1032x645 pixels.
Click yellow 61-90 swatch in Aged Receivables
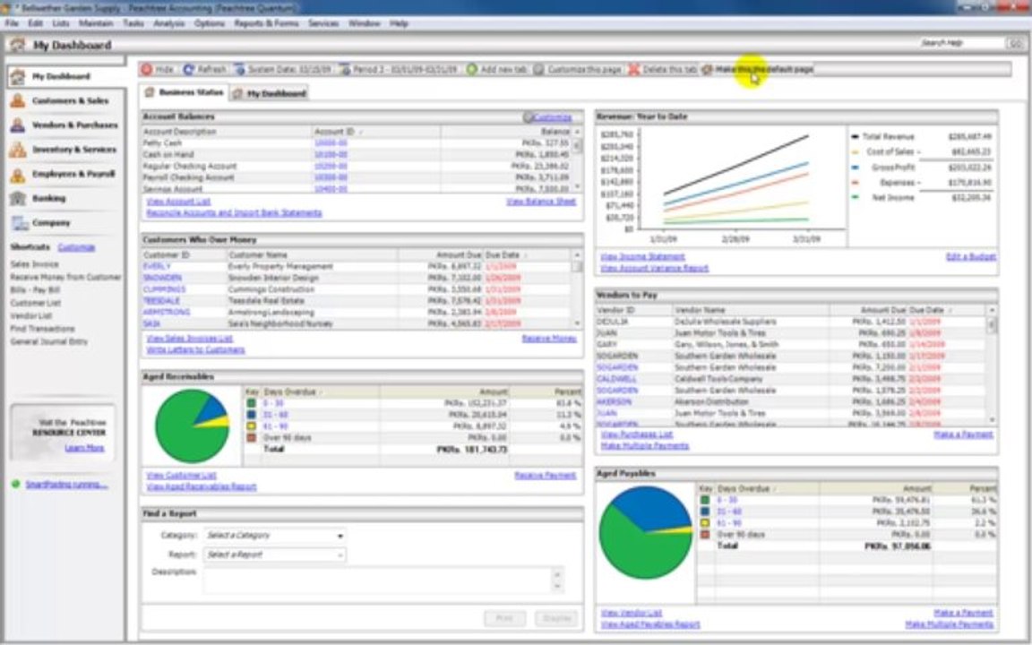(252, 426)
